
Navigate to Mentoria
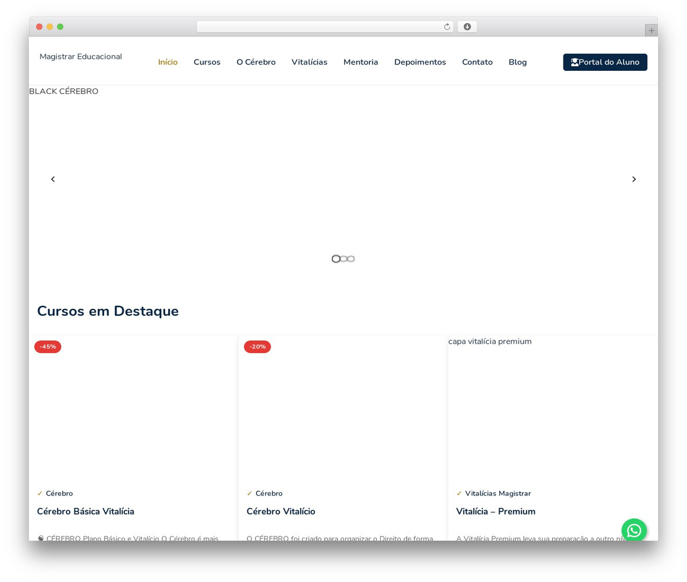[361, 62]
